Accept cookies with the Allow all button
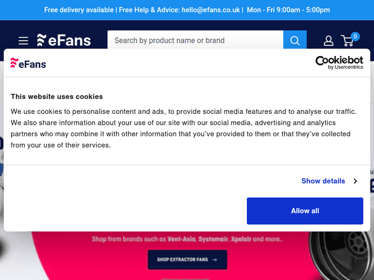374x280 pixels. coord(305,211)
